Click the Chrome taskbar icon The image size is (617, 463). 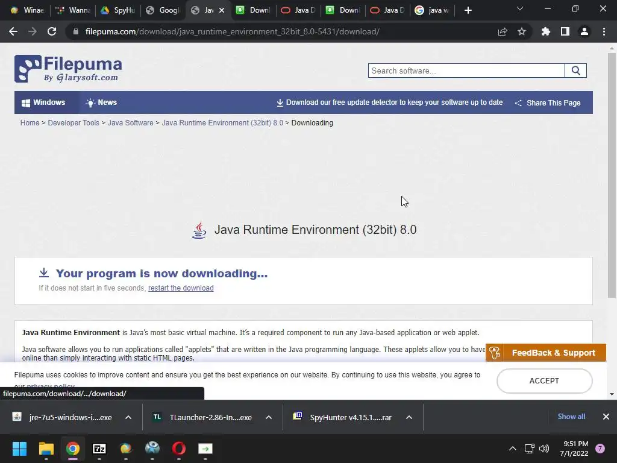point(73,449)
